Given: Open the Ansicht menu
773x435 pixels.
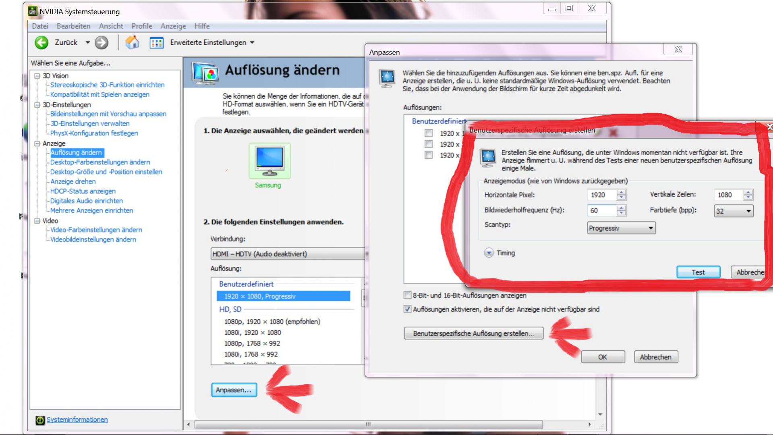Looking at the screenshot, I should click(111, 26).
